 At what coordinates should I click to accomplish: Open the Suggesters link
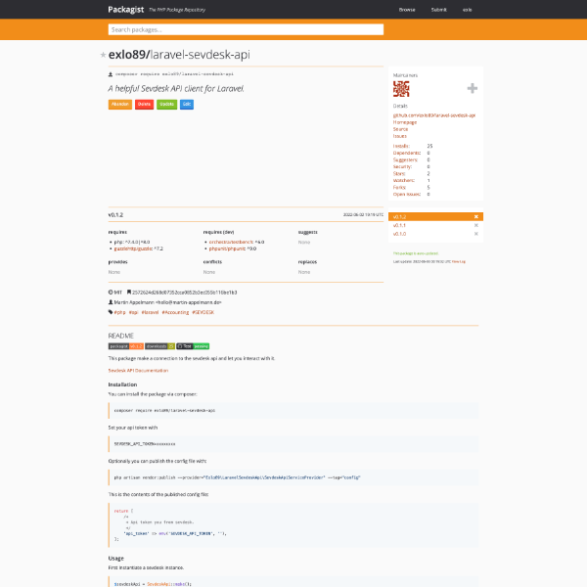point(405,159)
